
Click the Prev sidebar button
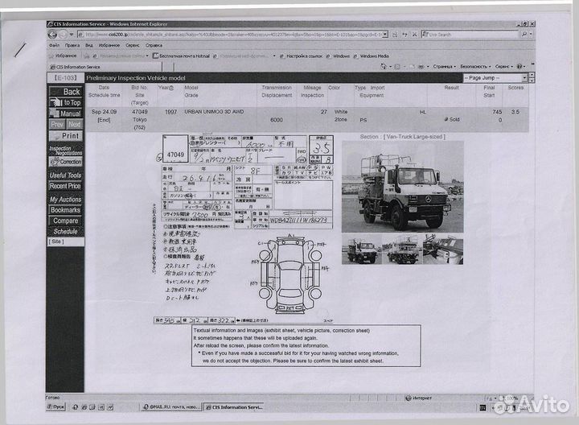click(x=57, y=124)
